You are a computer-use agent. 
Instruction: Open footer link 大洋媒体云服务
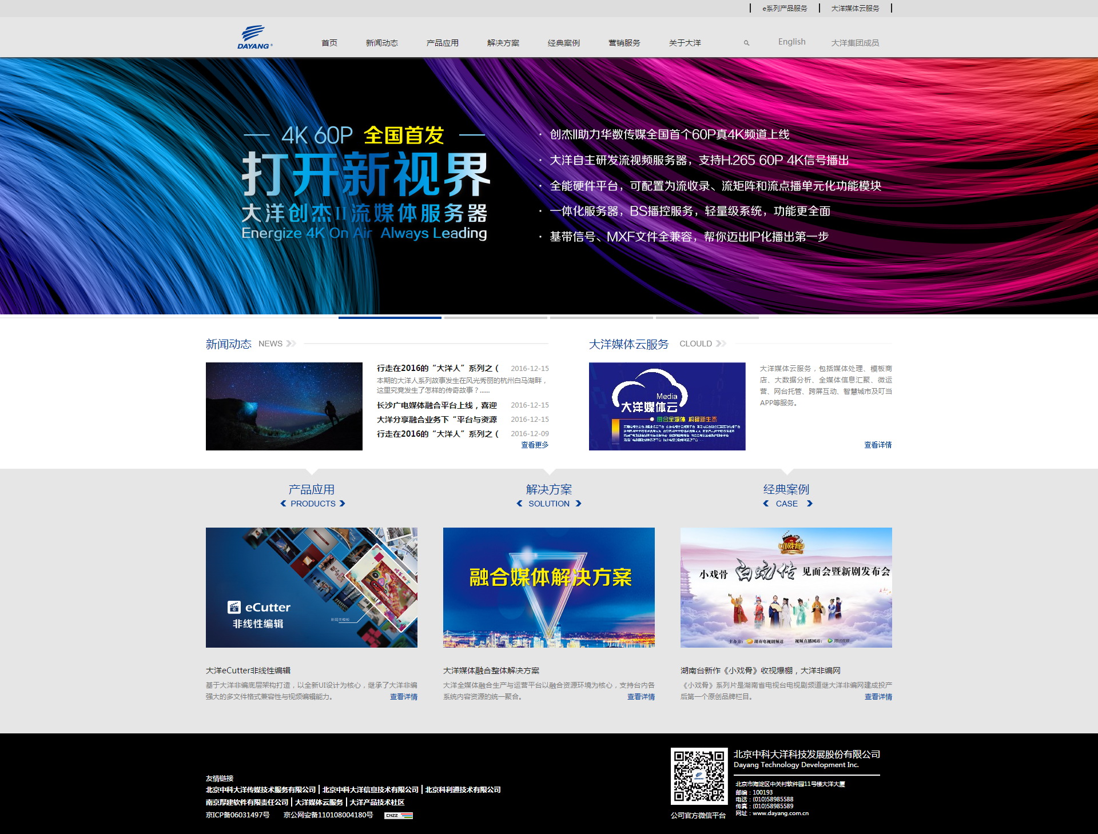(x=319, y=803)
